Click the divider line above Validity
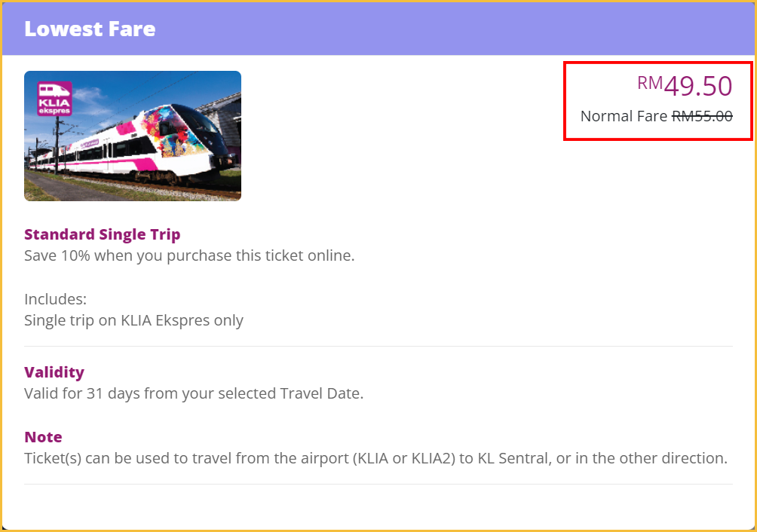The height and width of the screenshot is (532, 757). point(378,347)
